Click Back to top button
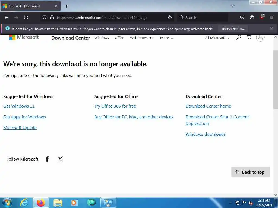 pyautogui.click(x=251, y=172)
